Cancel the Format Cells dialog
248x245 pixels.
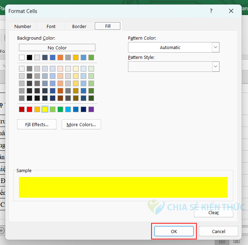[219, 231]
